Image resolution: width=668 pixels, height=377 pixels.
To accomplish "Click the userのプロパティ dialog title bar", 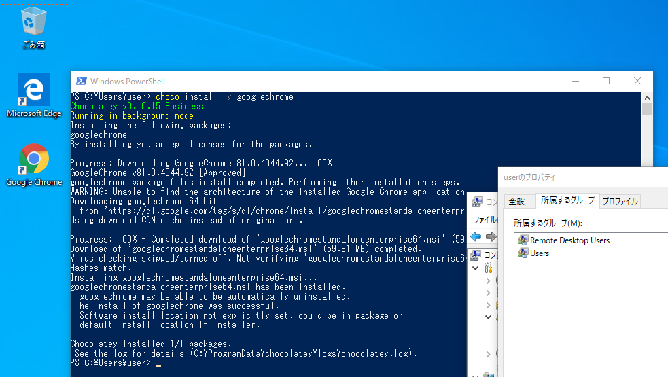I will click(x=583, y=177).
